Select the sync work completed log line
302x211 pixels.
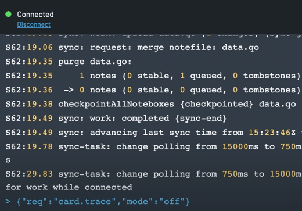click(x=116, y=119)
